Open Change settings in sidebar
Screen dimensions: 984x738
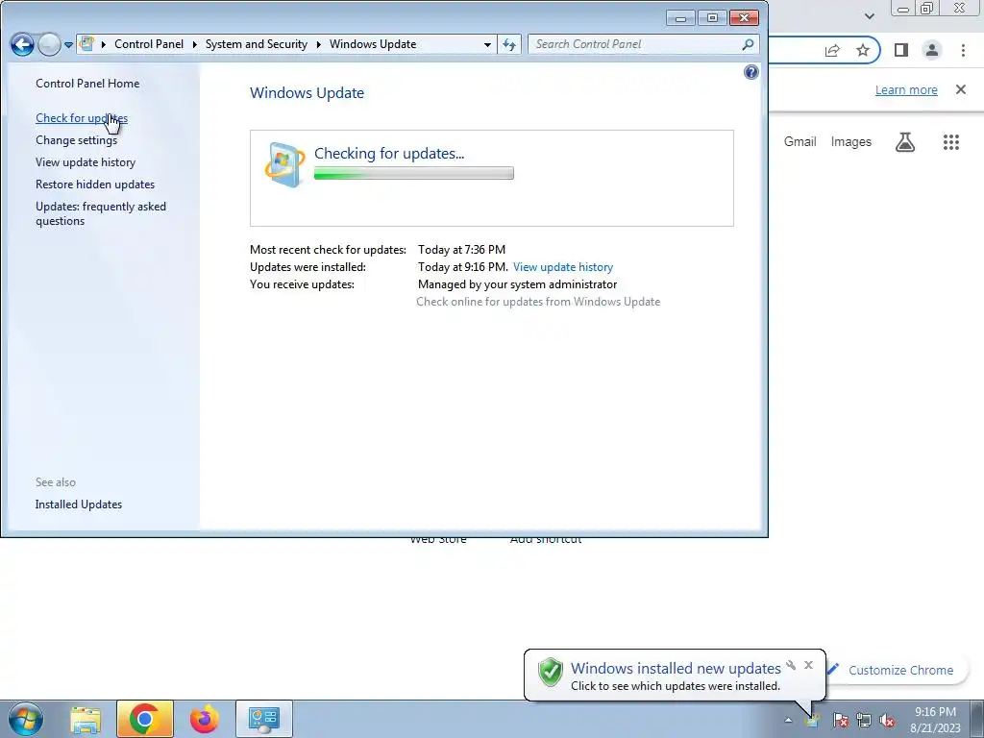pyautogui.click(x=76, y=140)
